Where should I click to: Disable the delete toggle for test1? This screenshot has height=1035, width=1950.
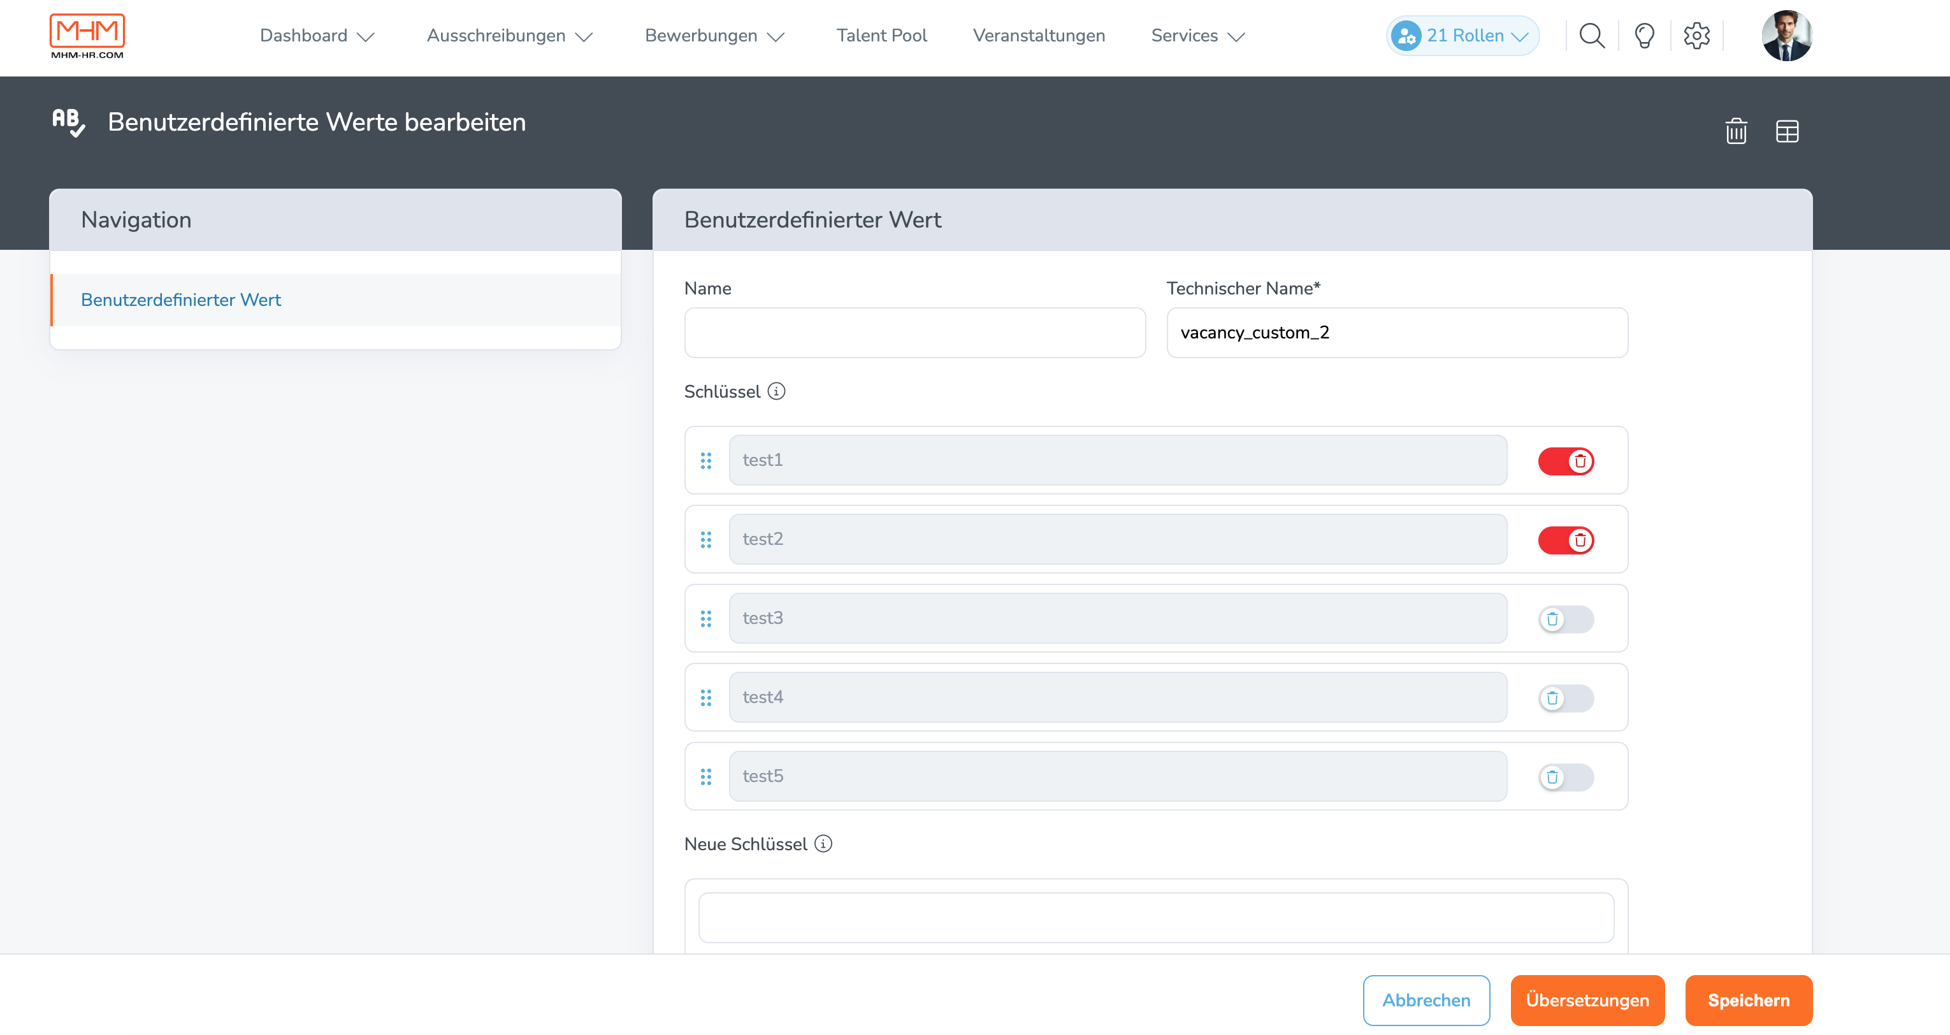coord(1566,461)
